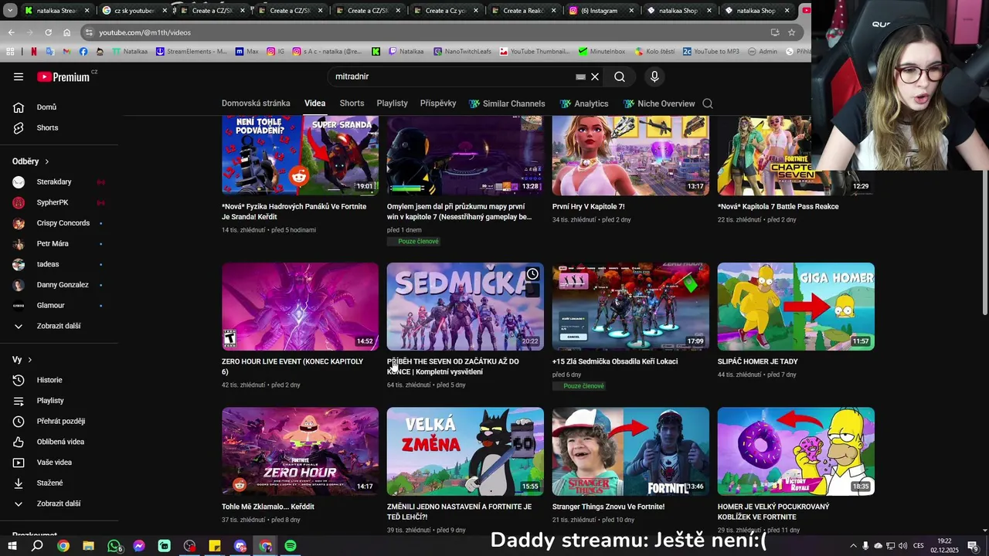
Task: Reload the page with the refresh icon
Action: pos(48,32)
